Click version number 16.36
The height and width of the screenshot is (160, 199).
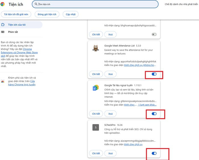click(x=120, y=125)
